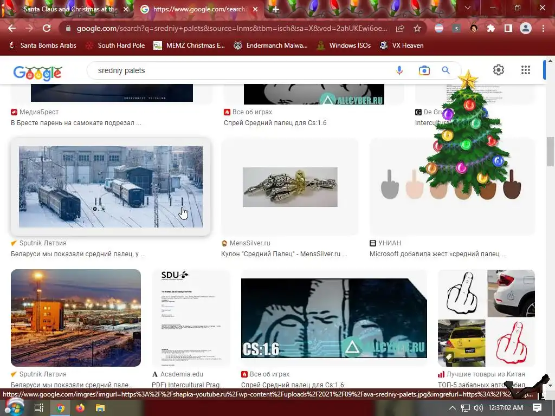Click the Chrome taskbar icon
Screen dimensions: 555x416
coord(60,408)
